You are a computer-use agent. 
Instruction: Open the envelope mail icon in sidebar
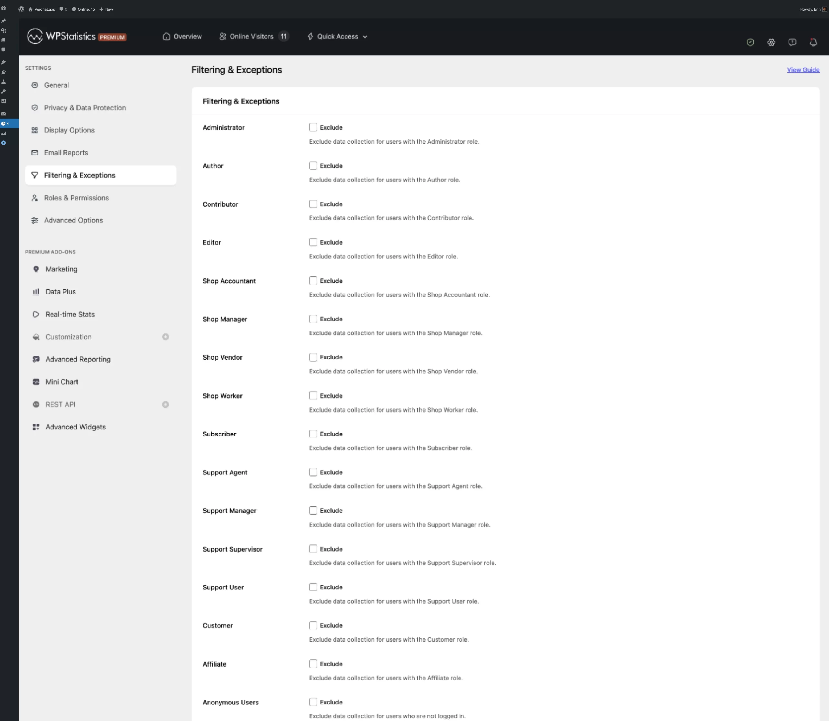(x=3, y=114)
